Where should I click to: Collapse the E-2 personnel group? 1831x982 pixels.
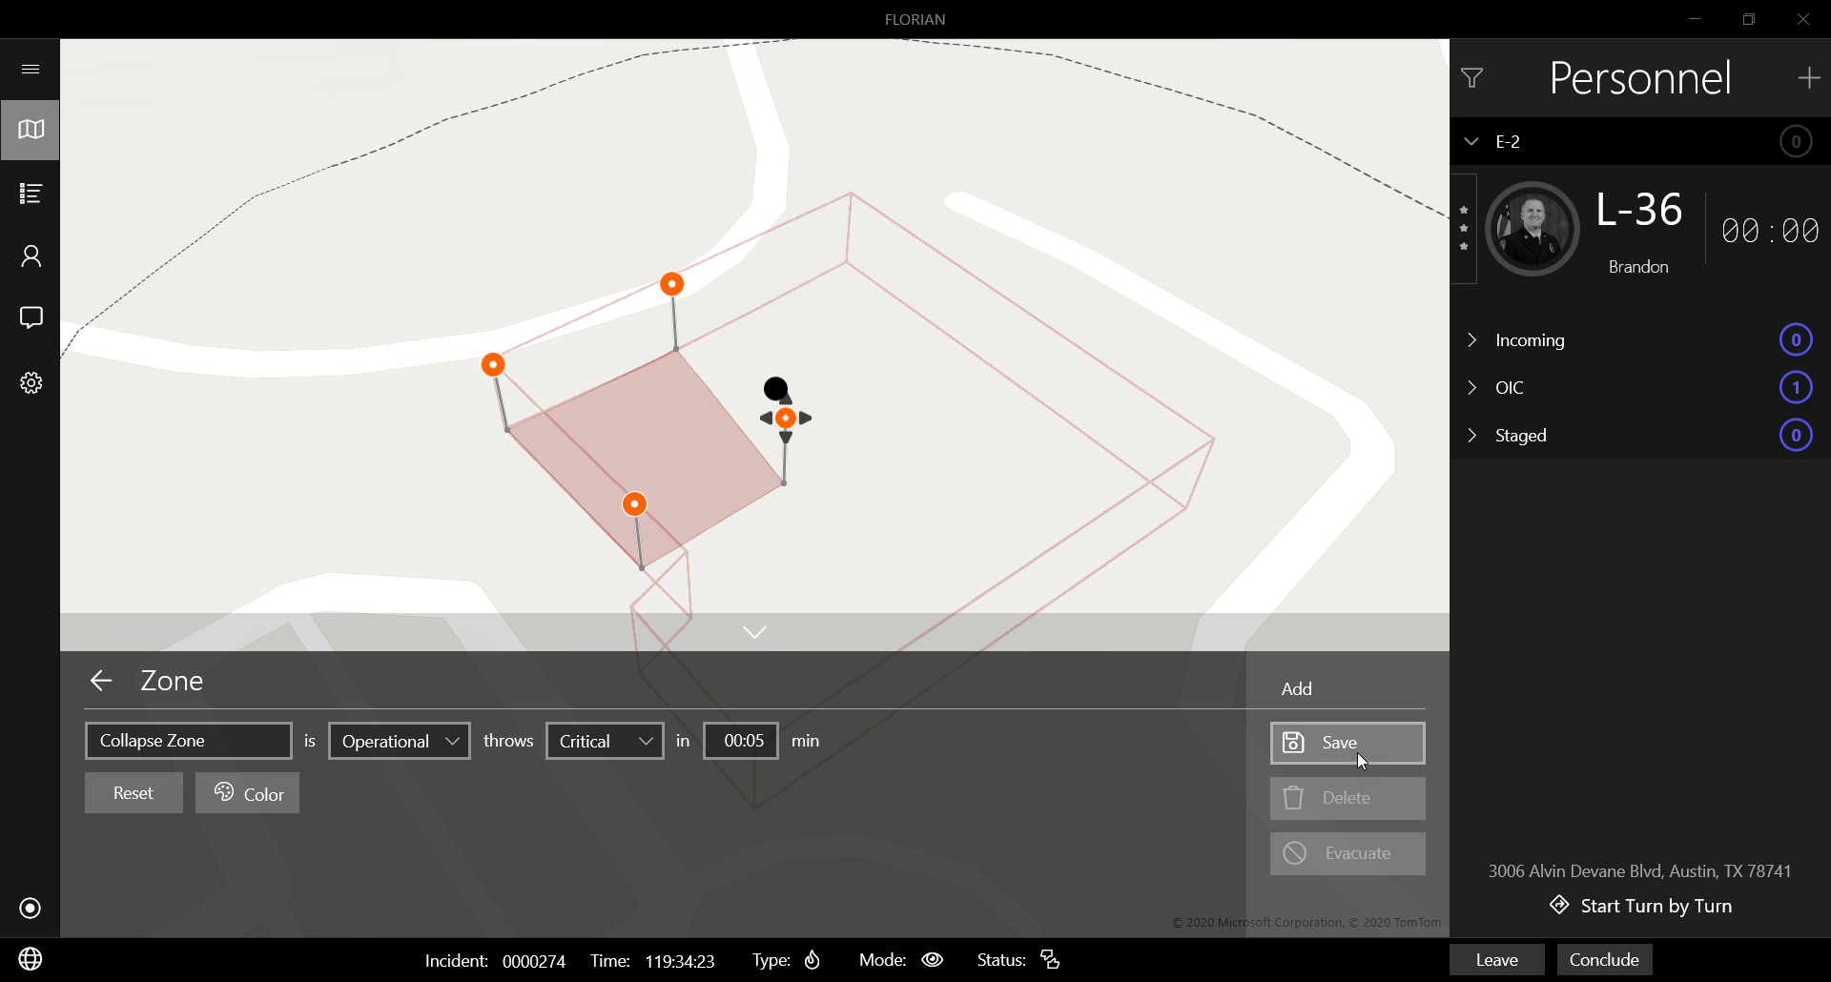(x=1471, y=141)
